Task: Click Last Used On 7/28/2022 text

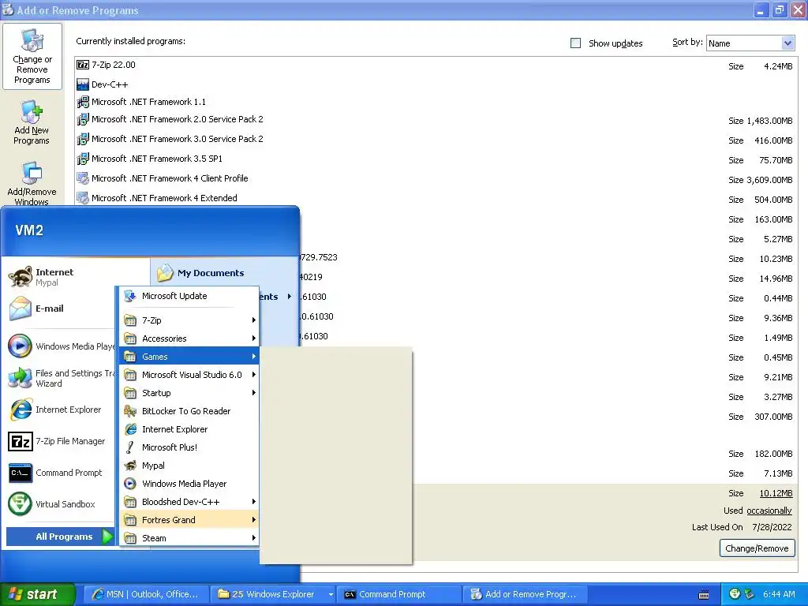Action: point(742,527)
